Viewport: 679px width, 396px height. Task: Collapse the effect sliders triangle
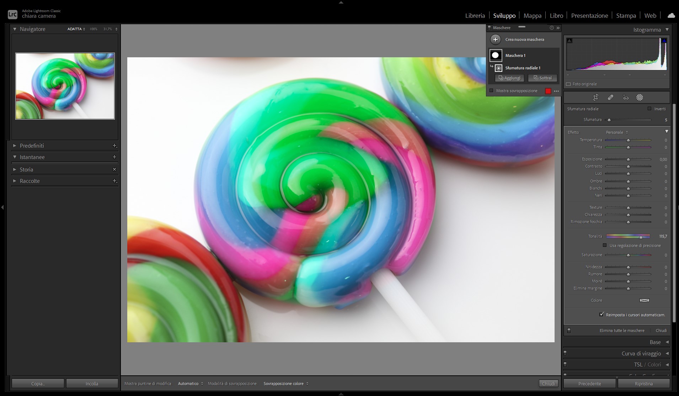667,132
